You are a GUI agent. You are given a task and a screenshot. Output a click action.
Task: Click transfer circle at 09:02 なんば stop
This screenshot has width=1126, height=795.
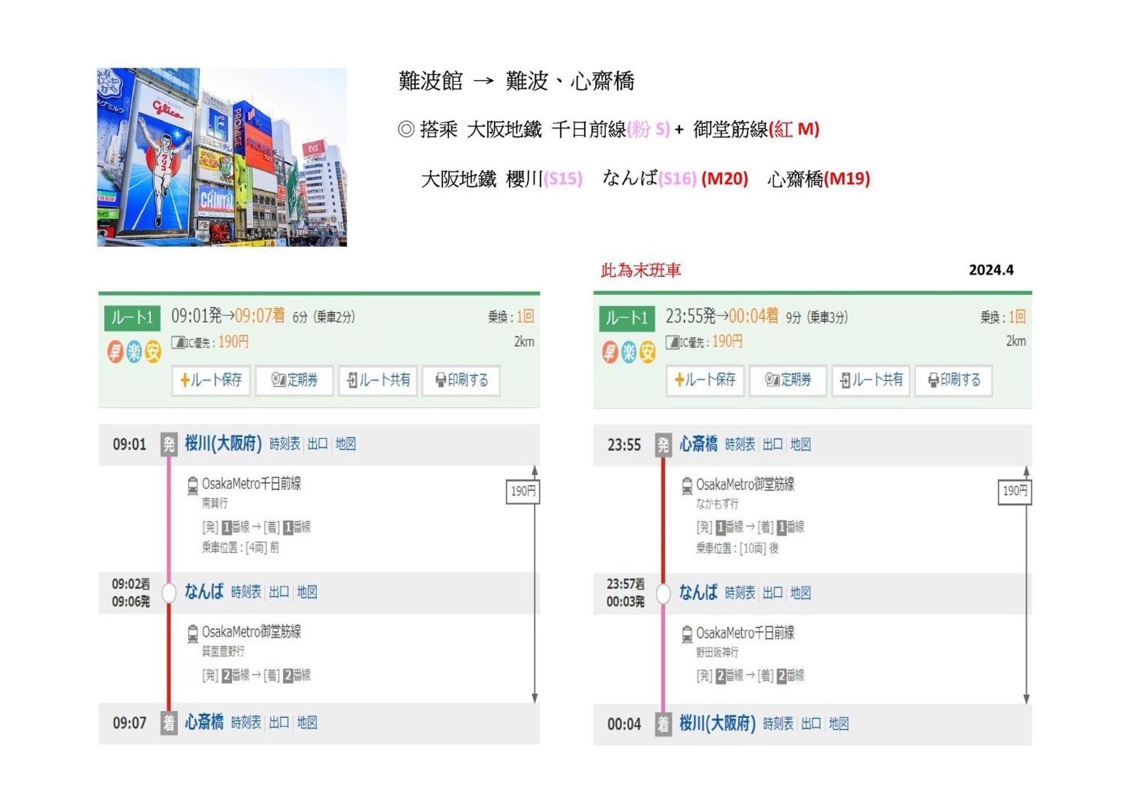point(169,592)
